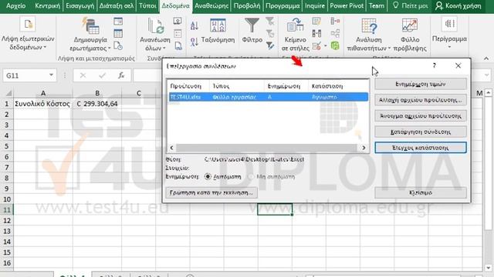Click Consolidate icon in Data Tools
The image size is (494, 277).
[x=335, y=22]
